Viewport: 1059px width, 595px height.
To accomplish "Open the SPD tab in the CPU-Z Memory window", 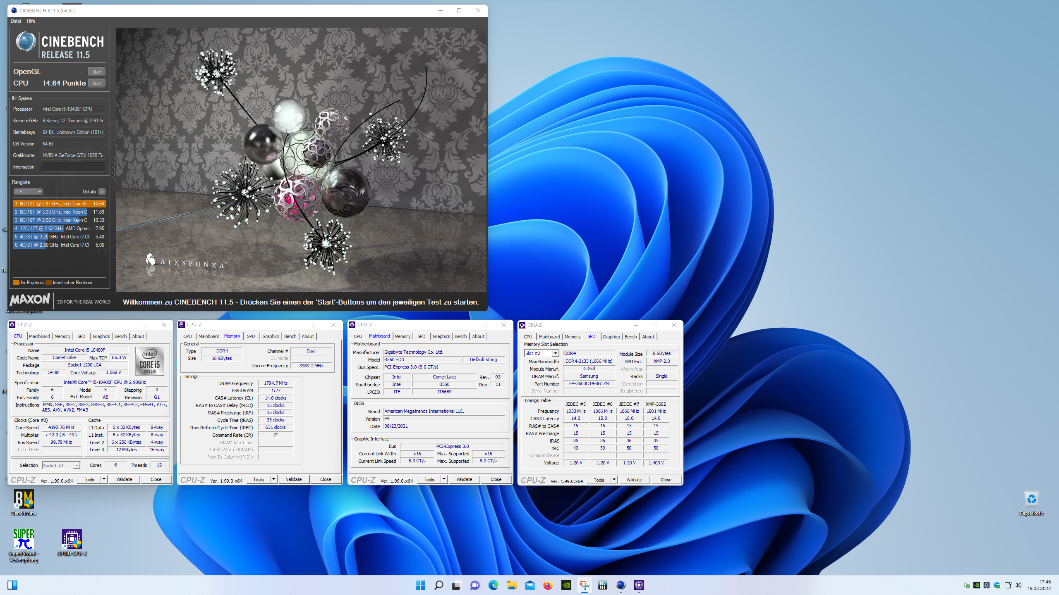I will (x=251, y=336).
